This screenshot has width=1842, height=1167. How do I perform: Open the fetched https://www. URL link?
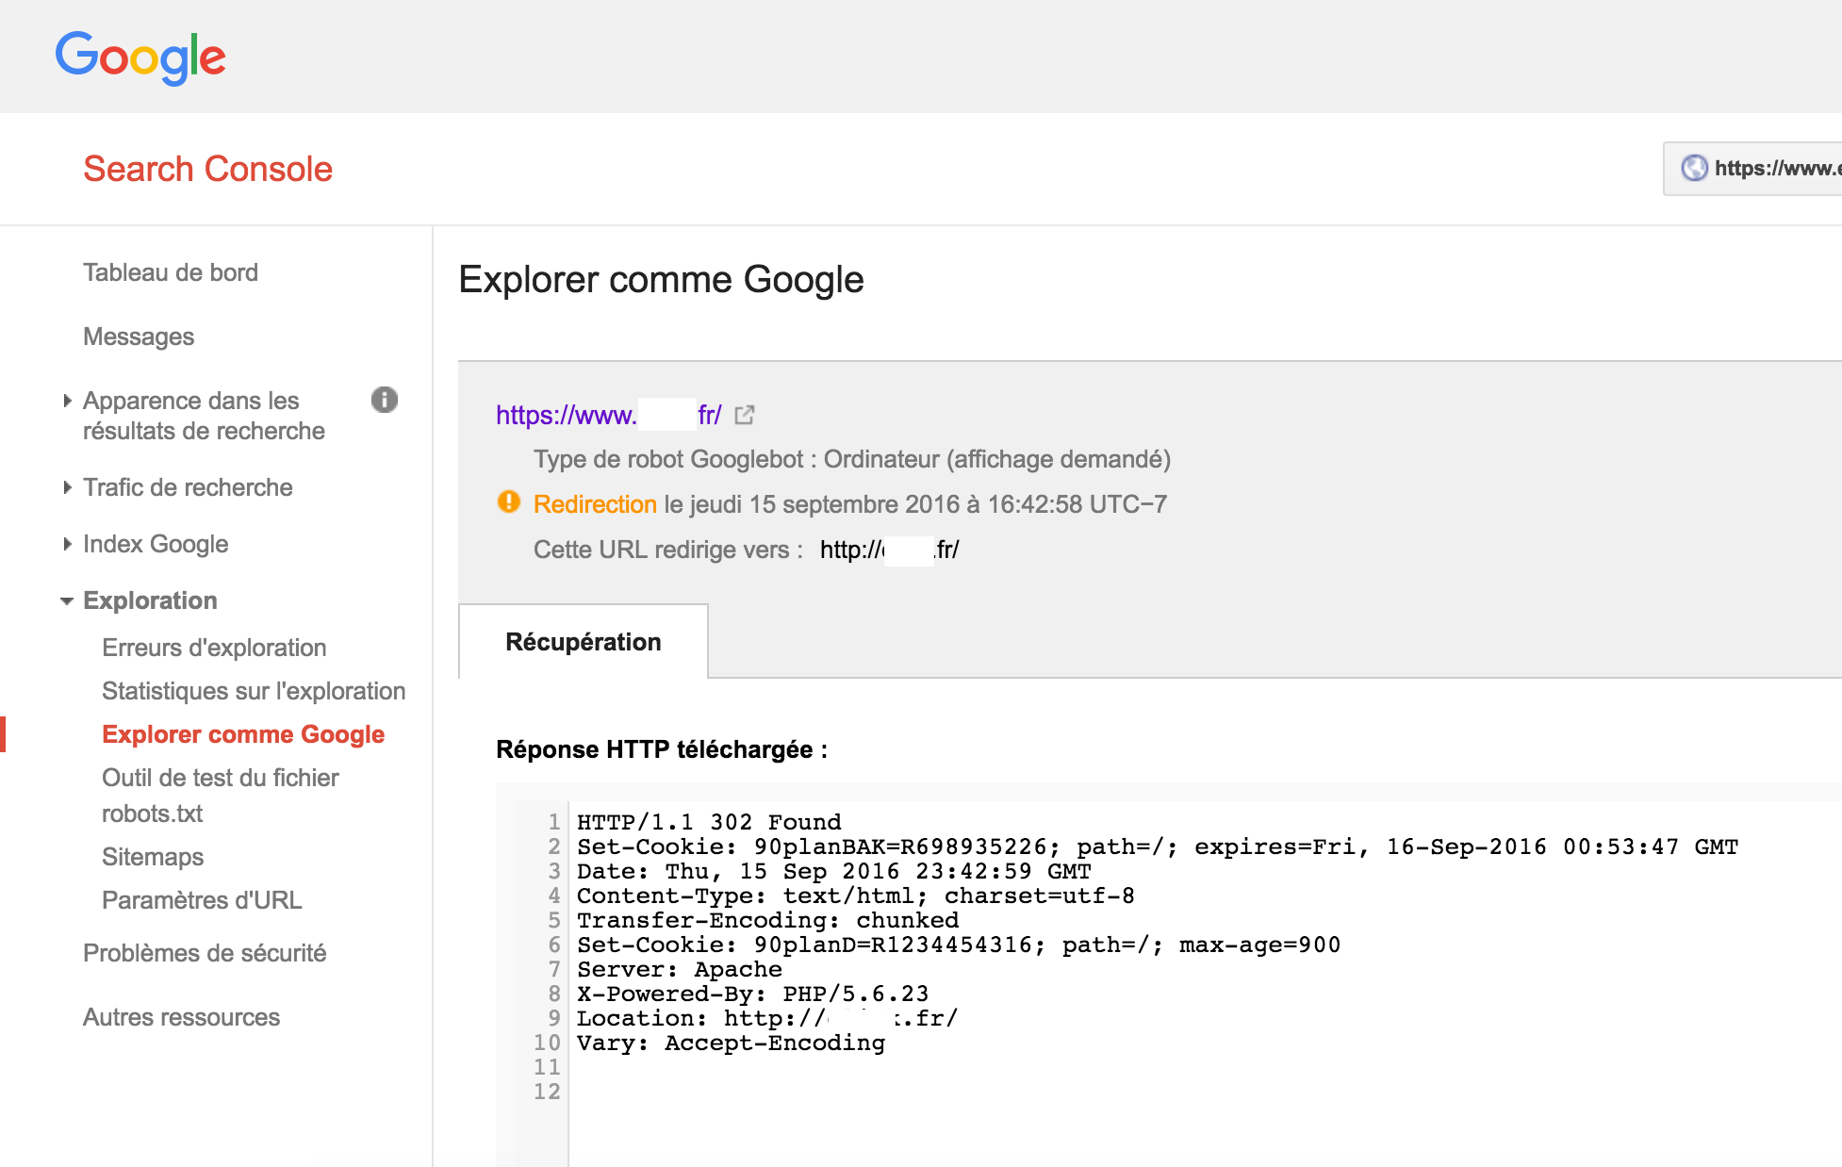(609, 415)
